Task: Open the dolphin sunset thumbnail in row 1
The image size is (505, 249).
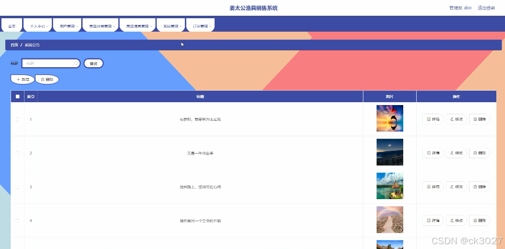Action: click(390, 119)
